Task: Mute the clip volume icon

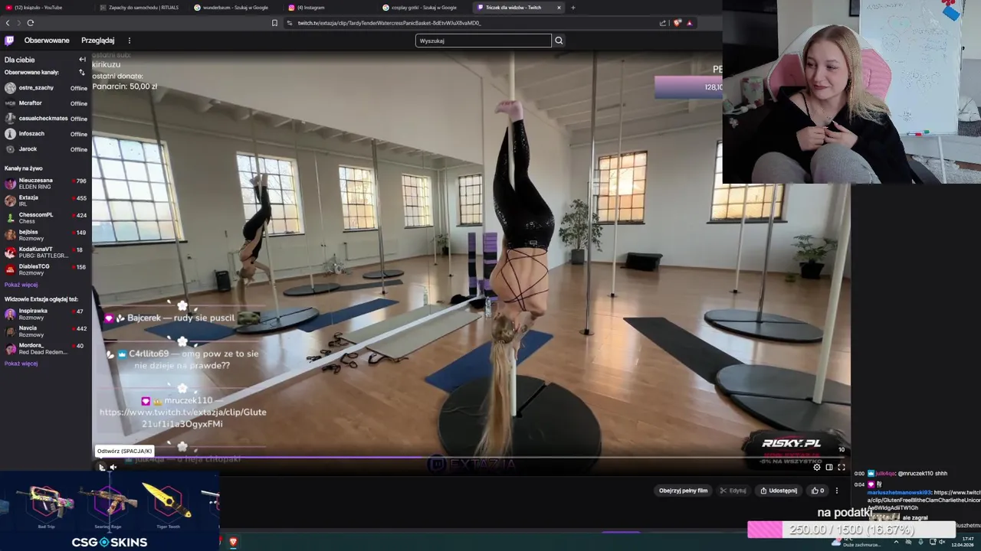Action: (x=113, y=467)
